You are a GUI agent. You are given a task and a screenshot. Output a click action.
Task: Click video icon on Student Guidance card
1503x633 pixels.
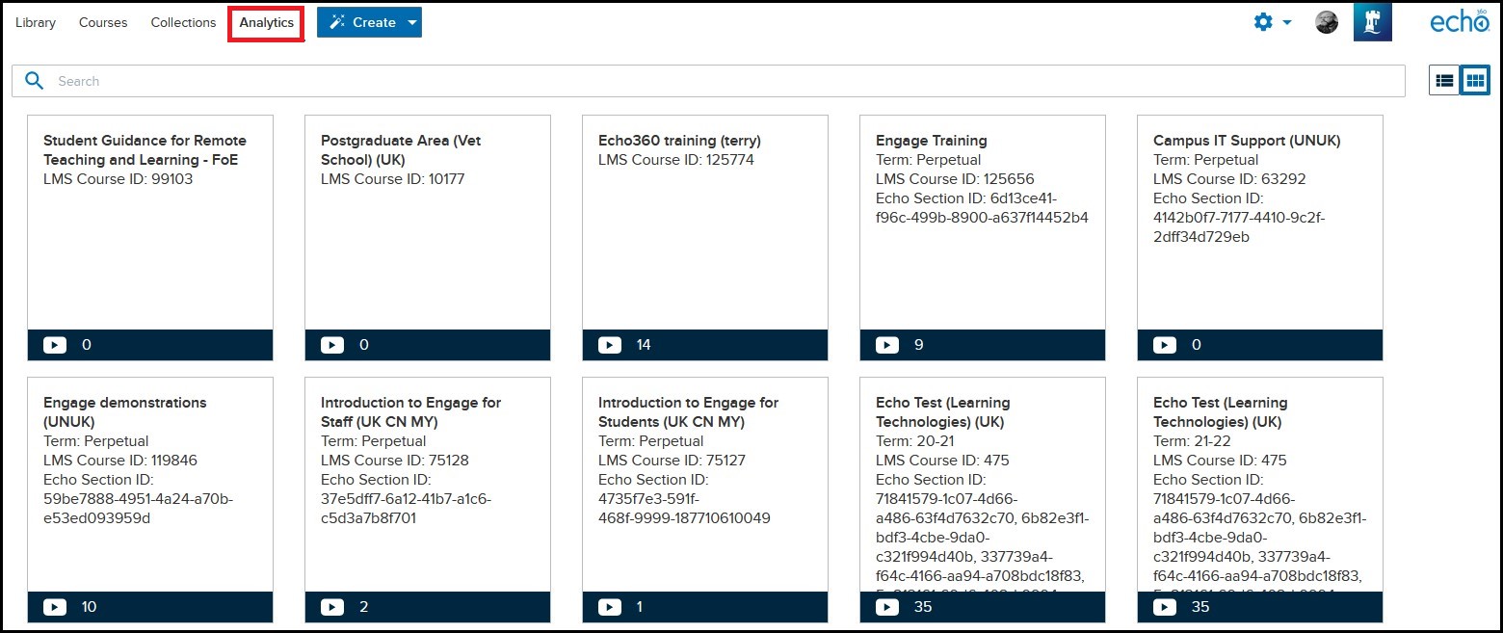point(55,345)
